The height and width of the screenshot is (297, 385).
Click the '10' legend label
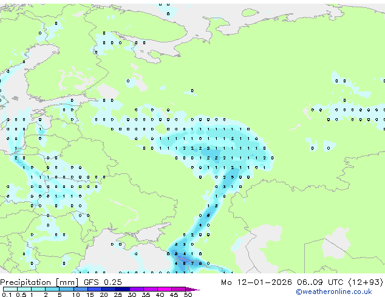(76, 295)
